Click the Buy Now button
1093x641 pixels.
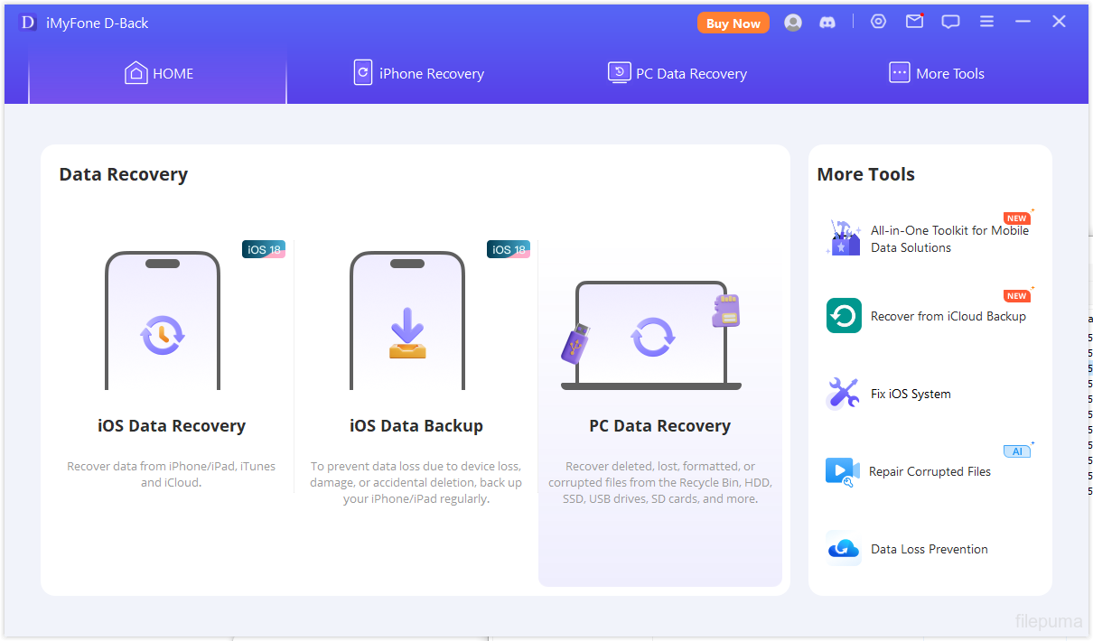(x=733, y=23)
